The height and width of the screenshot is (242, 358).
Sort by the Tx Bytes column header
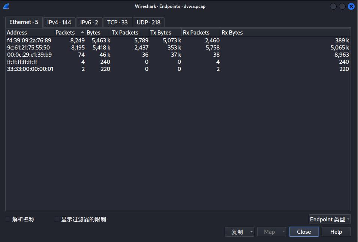click(165, 32)
